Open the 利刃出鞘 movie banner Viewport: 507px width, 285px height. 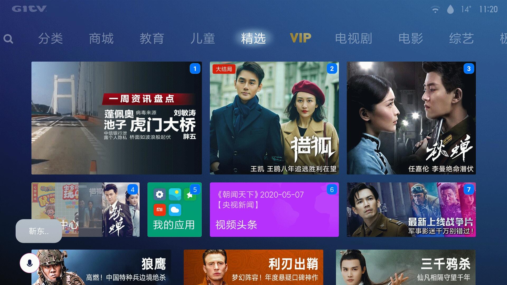pyautogui.click(x=253, y=267)
